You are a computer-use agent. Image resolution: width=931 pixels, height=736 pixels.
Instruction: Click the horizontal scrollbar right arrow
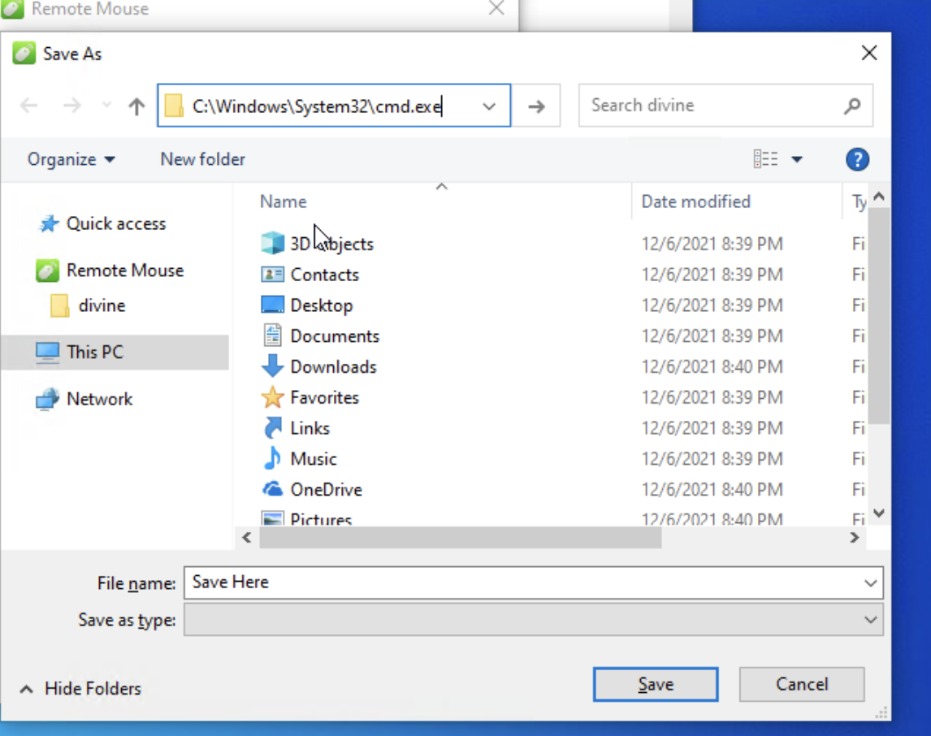click(x=855, y=538)
